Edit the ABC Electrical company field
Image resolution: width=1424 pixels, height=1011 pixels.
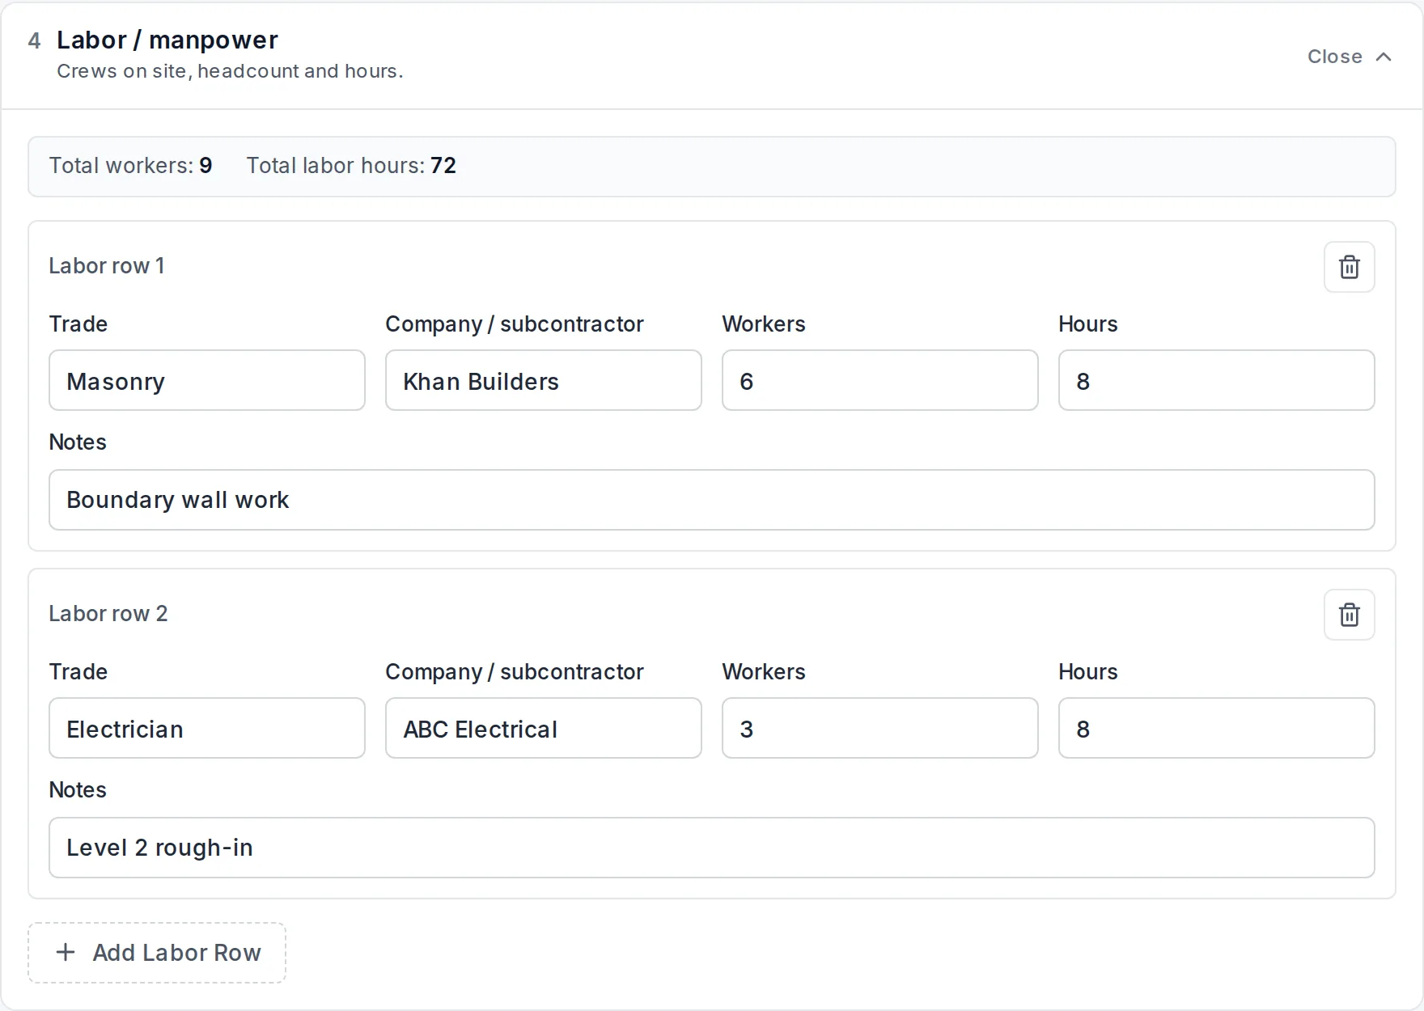tap(544, 728)
